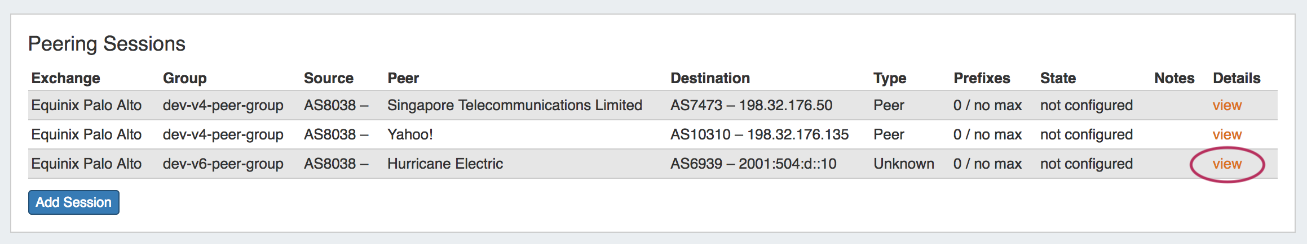Open circled view link for Hurricane Electric
1307x244 pixels.
[1227, 164]
